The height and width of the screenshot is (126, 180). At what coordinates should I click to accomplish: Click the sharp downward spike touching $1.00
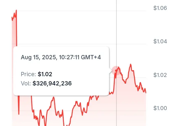[19, 114]
